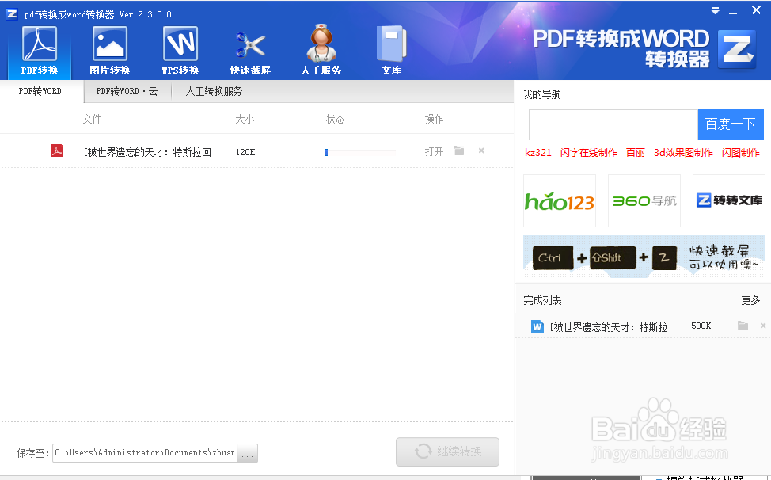The width and height of the screenshot is (771, 480).
Task: Open the 文库 document library
Action: (x=391, y=49)
